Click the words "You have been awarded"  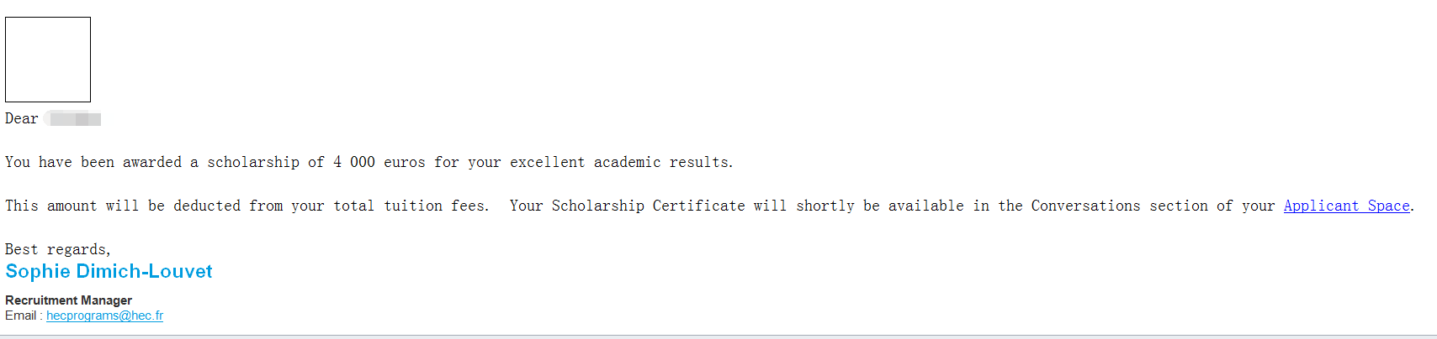93,162
